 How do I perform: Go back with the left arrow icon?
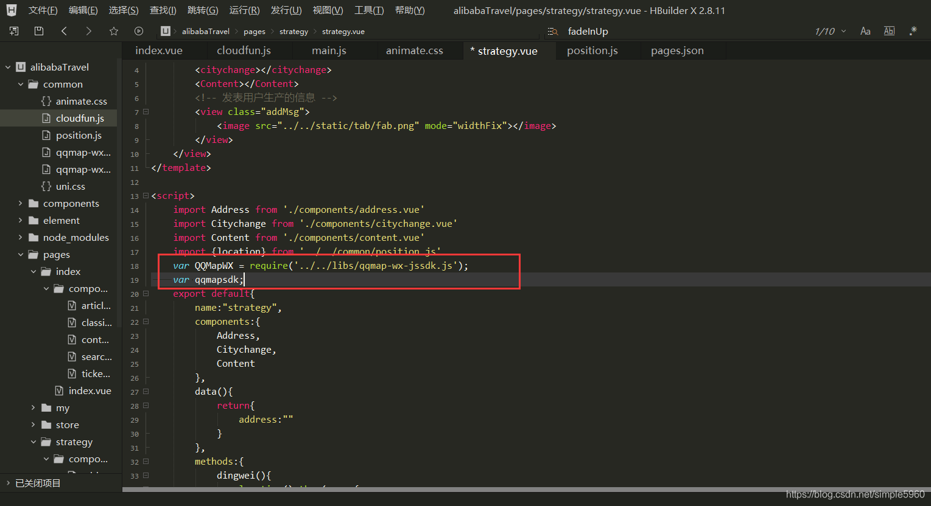pyautogui.click(x=64, y=31)
